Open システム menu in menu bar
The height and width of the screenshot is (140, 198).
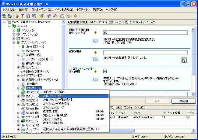9,10
